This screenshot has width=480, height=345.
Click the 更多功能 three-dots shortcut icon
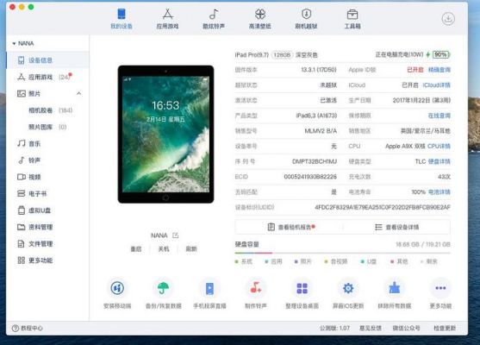[x=440, y=288]
